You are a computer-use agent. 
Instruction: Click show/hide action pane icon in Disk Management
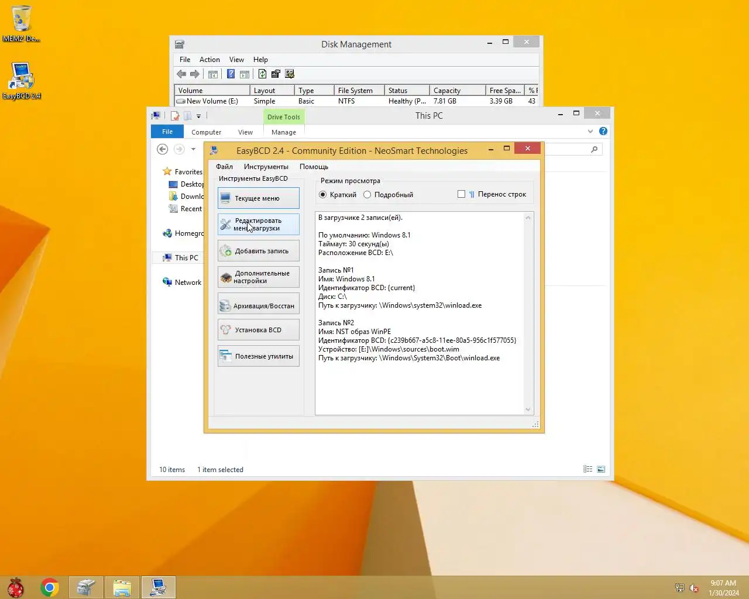pos(245,74)
